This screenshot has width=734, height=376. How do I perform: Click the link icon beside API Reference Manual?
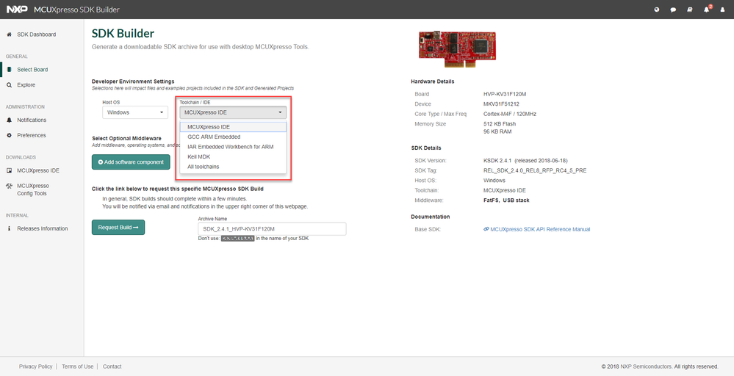click(486, 230)
